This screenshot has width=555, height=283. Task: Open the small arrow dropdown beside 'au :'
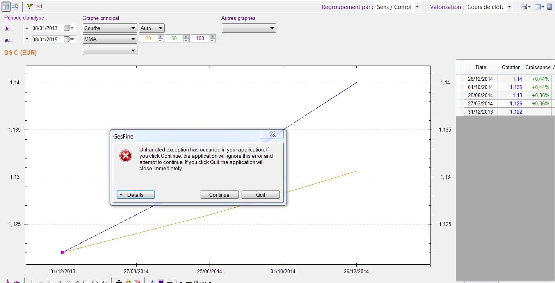click(27, 39)
